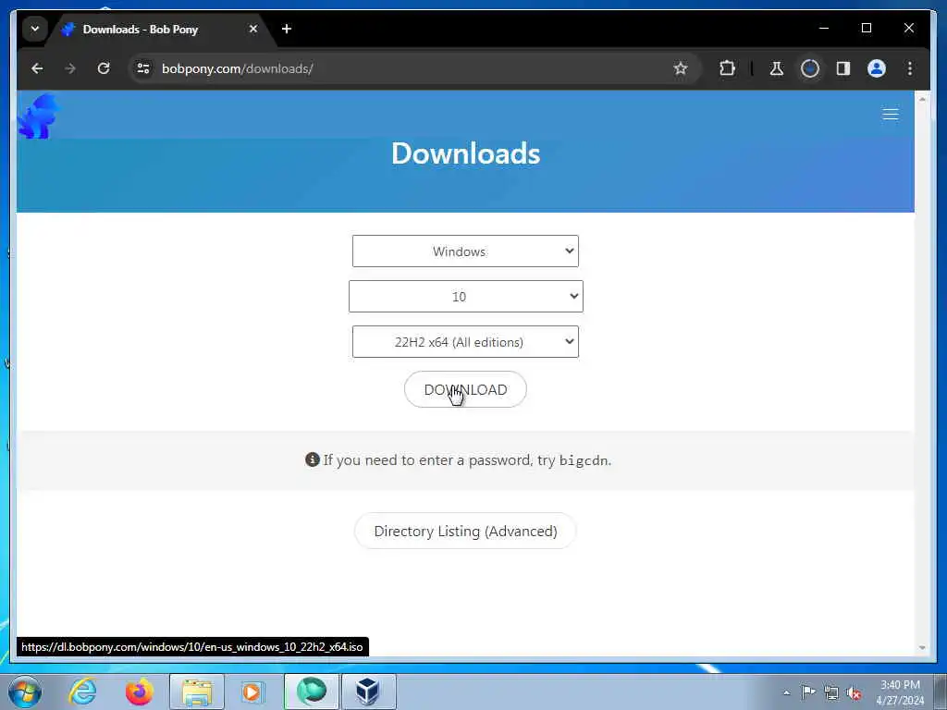Launch Internet Explorer from taskbar

[x=82, y=692]
